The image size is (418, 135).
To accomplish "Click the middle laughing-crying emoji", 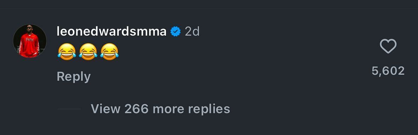I will coord(88,52).
